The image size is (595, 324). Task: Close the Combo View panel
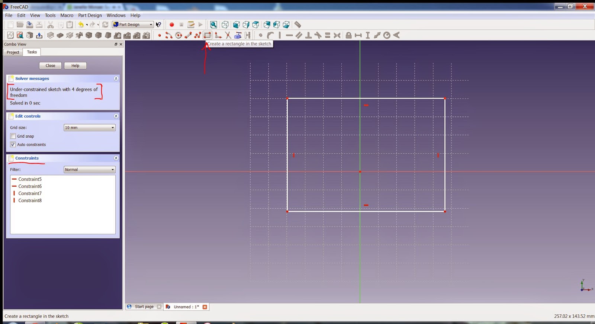click(121, 44)
